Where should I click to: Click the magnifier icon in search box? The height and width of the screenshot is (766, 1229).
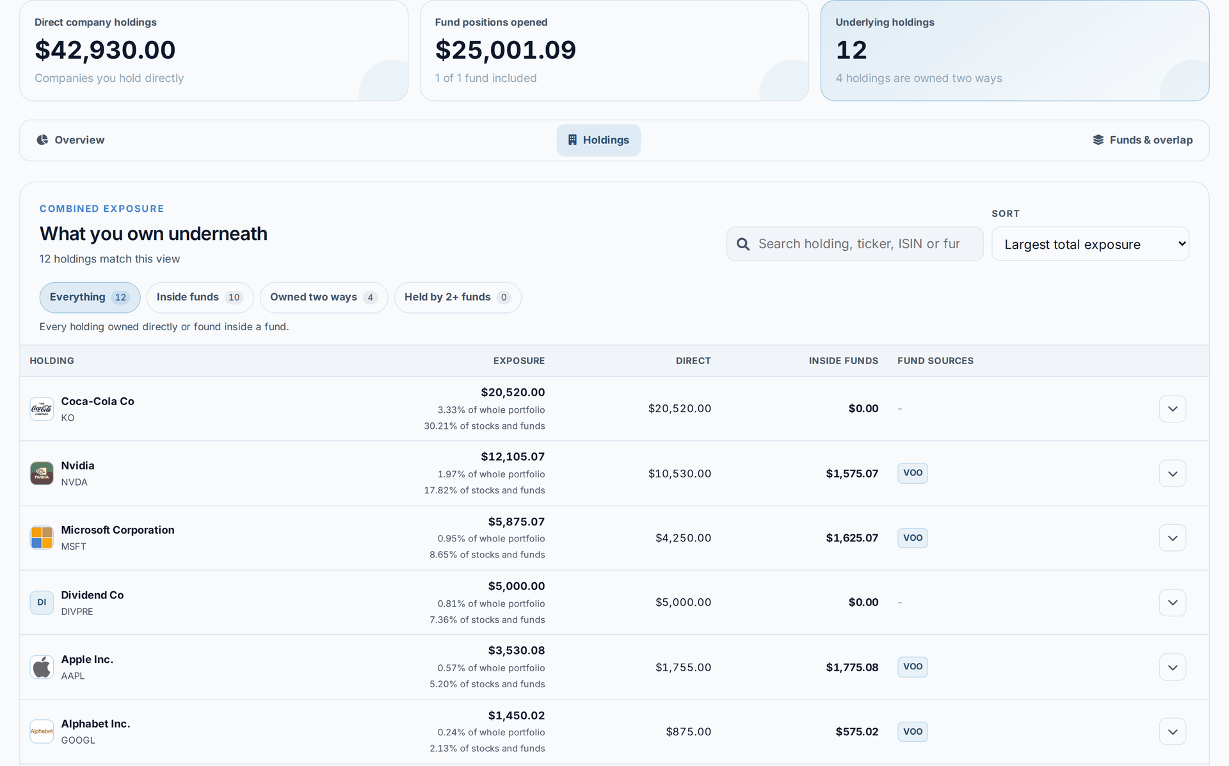(743, 244)
